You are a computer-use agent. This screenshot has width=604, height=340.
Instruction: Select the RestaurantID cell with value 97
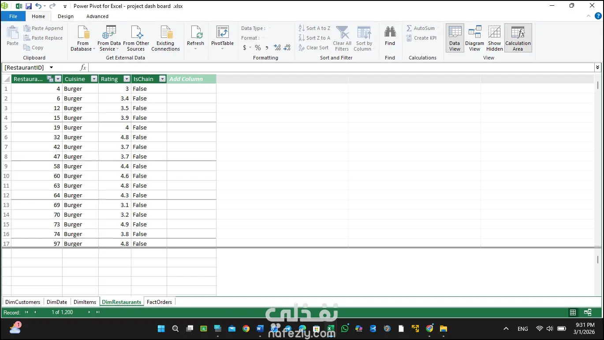(x=37, y=244)
